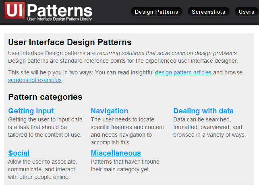The height and width of the screenshot is (193, 259).
Task: Click the Getting input description text
Action: (x=45, y=127)
